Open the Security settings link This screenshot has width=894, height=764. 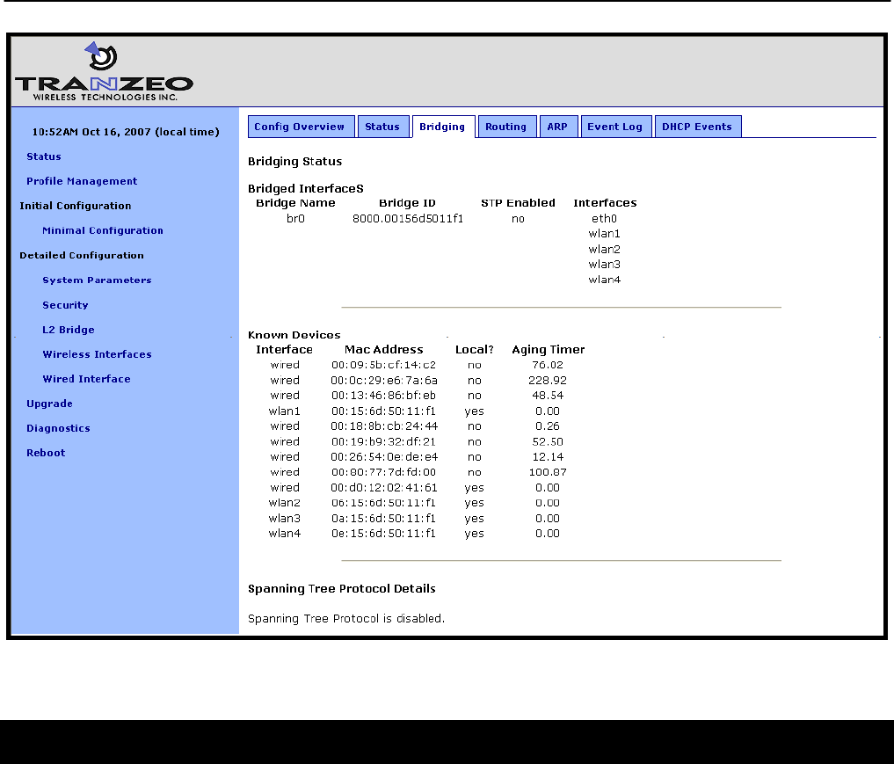click(66, 305)
